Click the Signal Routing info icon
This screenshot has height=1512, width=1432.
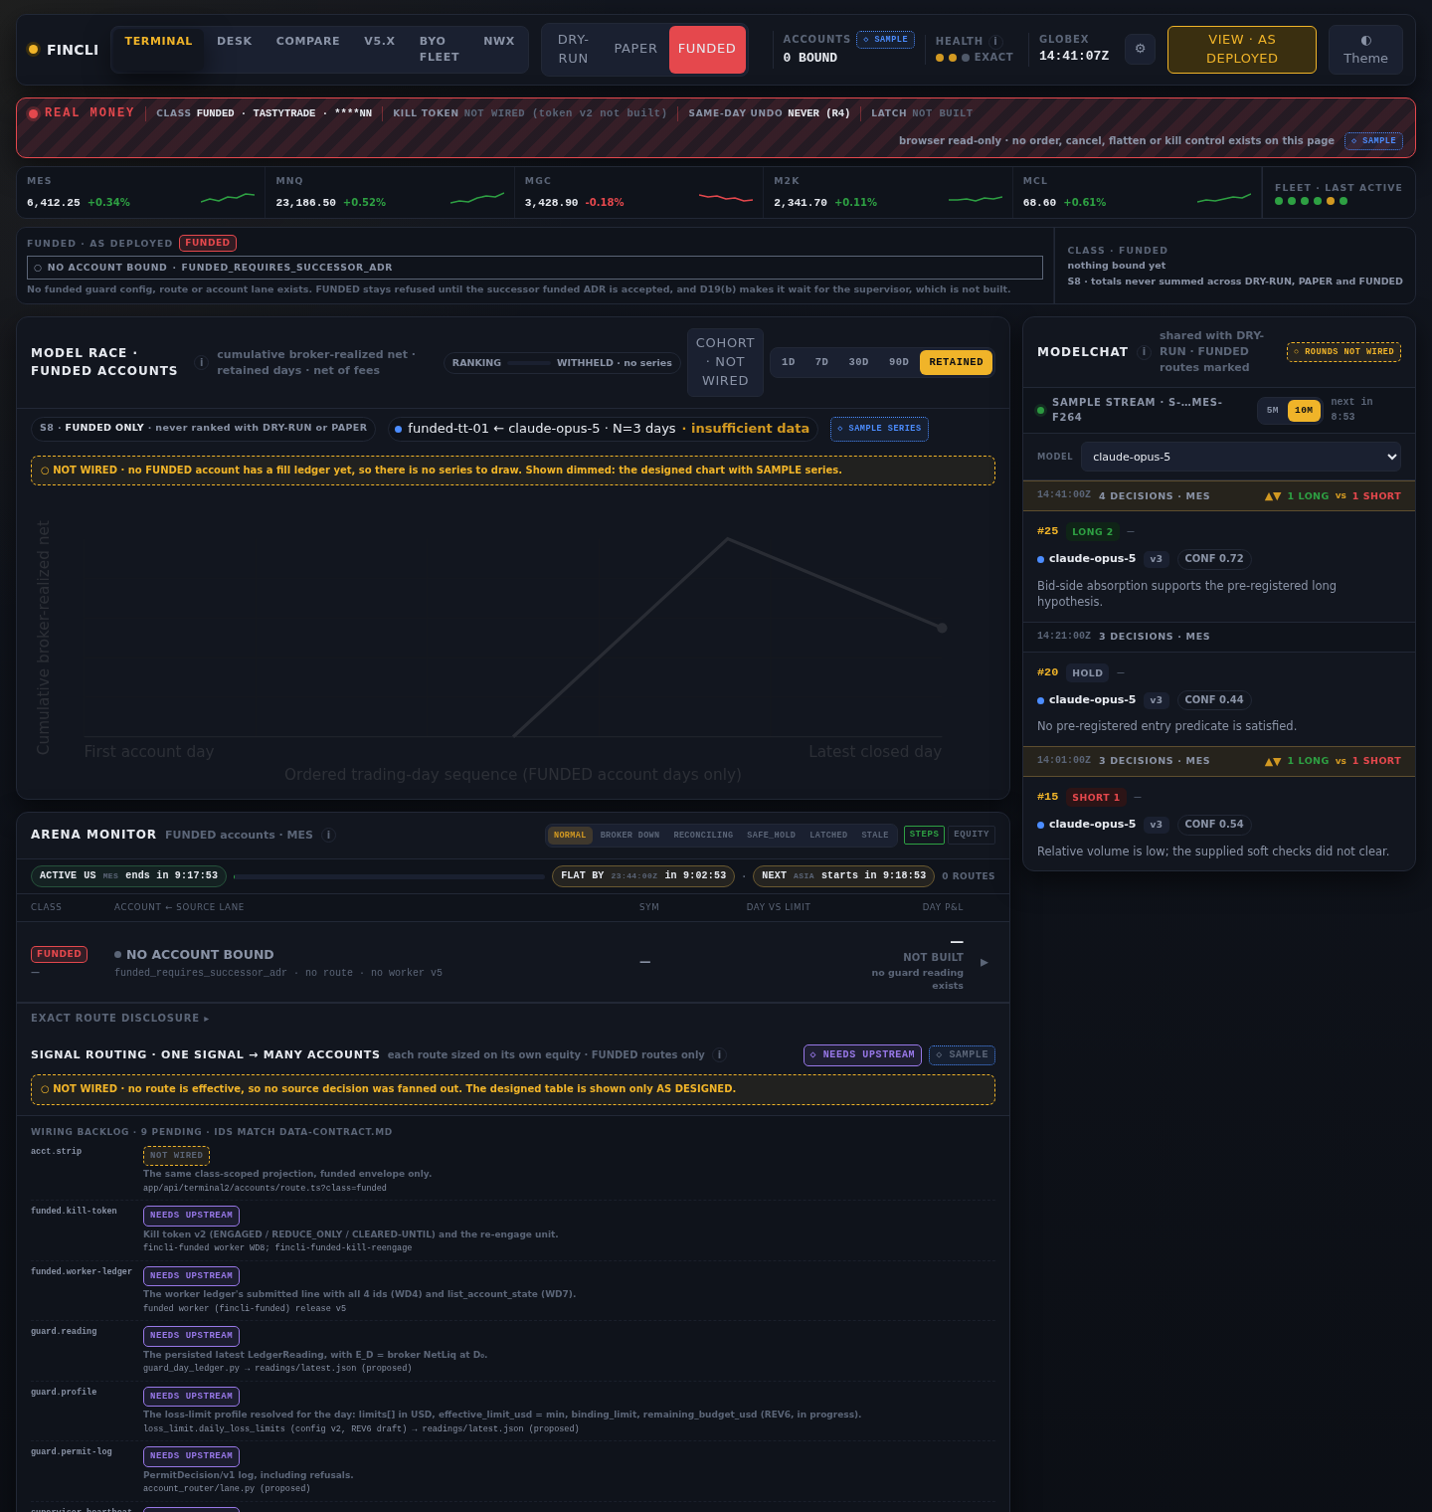pyautogui.click(x=720, y=1054)
